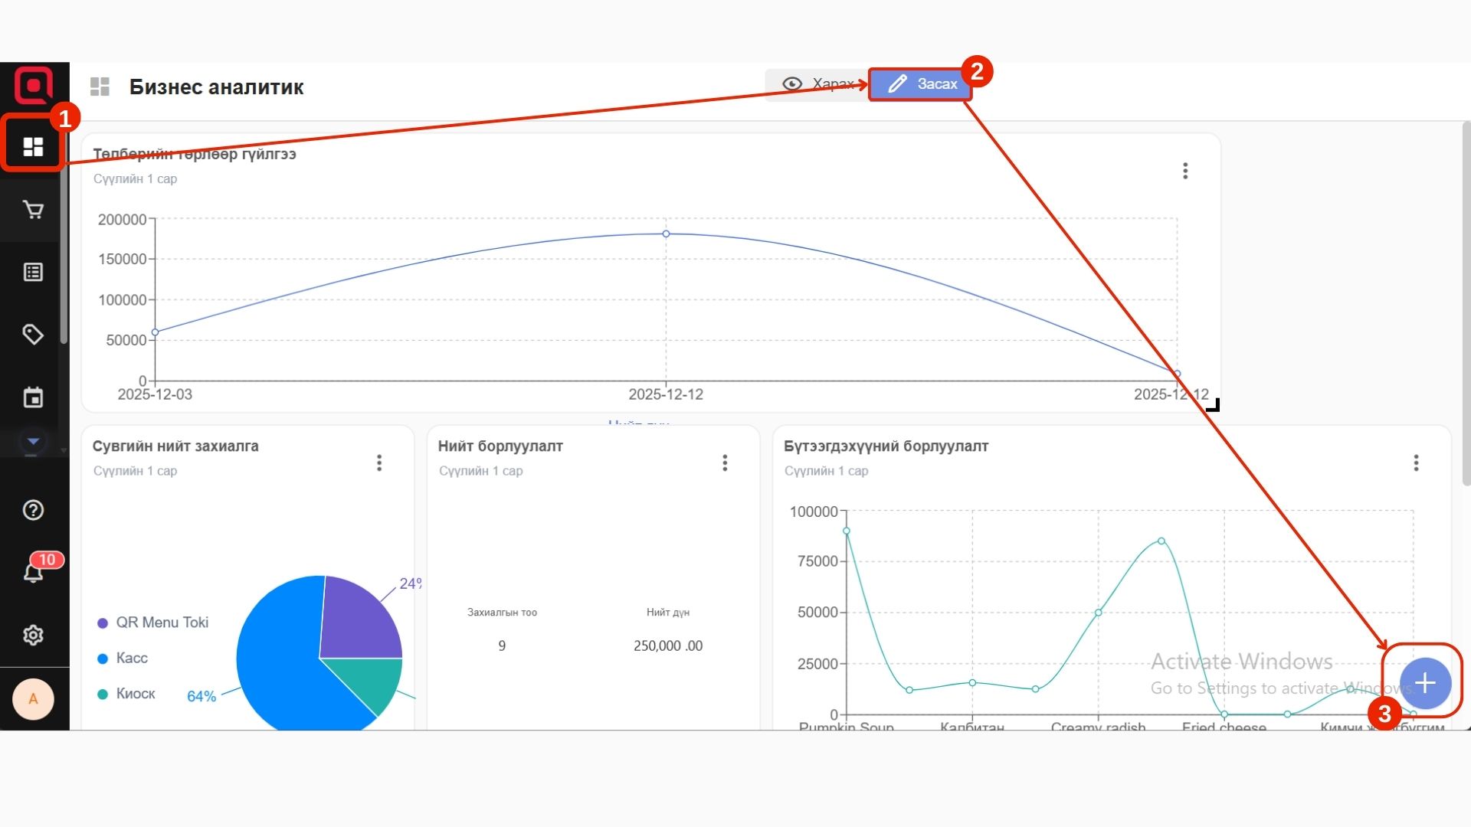
Task: Click the blue plus add widget button
Action: [1424, 682]
